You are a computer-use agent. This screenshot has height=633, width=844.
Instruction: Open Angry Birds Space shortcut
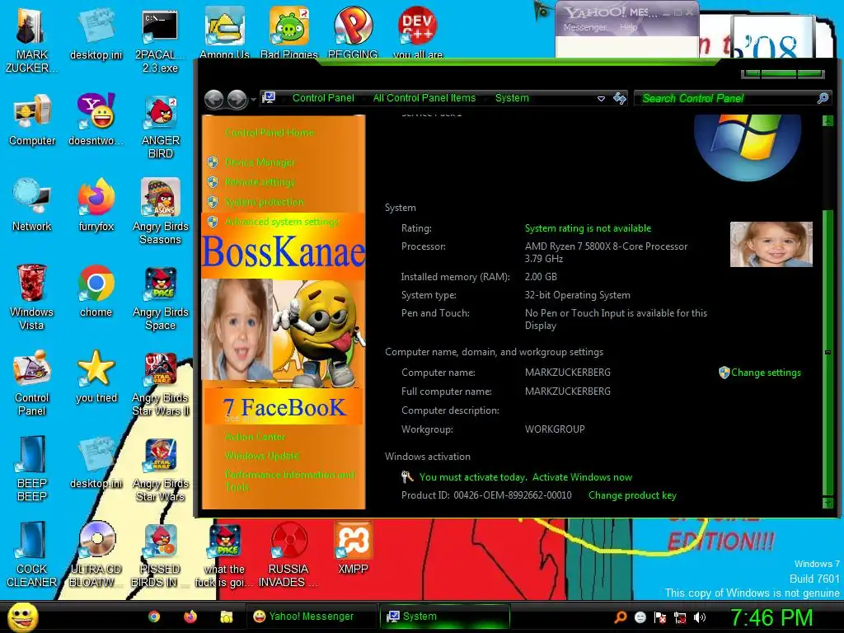click(x=161, y=298)
